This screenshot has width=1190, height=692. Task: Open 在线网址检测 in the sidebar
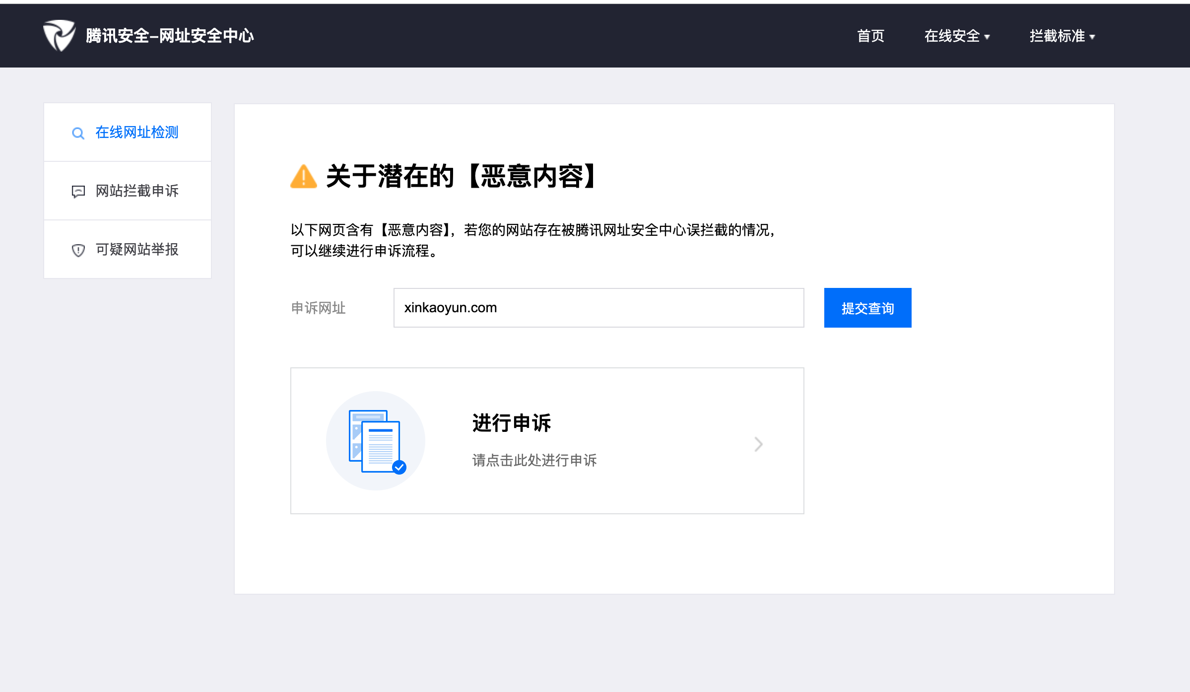(x=137, y=133)
